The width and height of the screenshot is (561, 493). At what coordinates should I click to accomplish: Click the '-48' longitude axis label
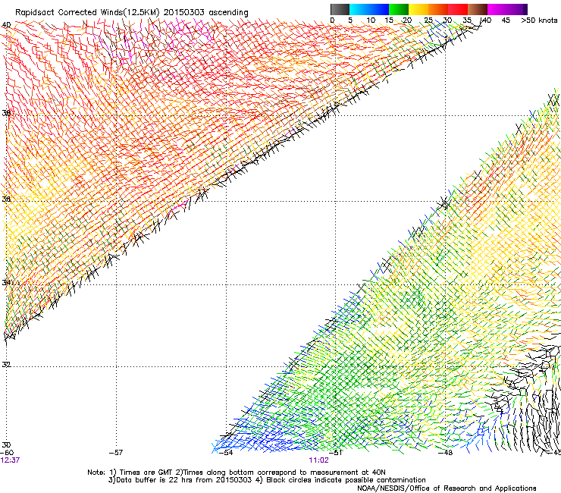coord(446,453)
